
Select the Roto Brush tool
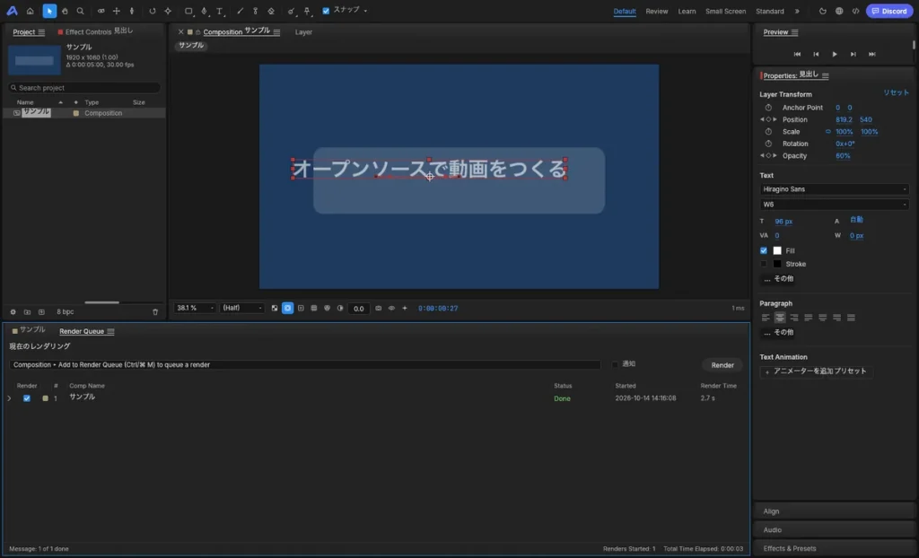click(292, 11)
